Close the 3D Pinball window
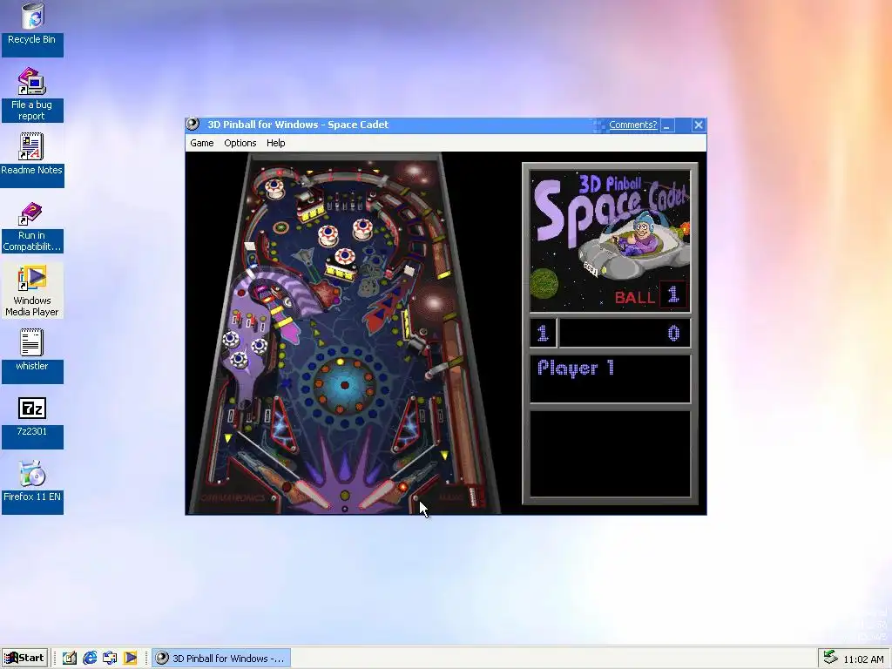The height and width of the screenshot is (669, 892). click(699, 125)
